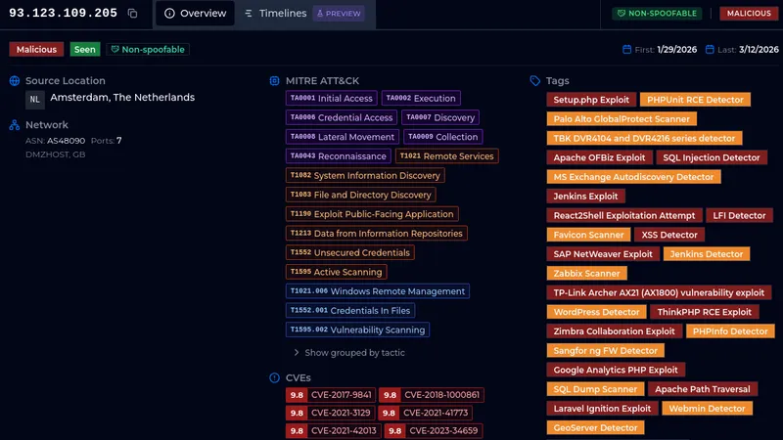Click the Last seen calendar icon
This screenshot has width=783, height=440.
[710, 50]
